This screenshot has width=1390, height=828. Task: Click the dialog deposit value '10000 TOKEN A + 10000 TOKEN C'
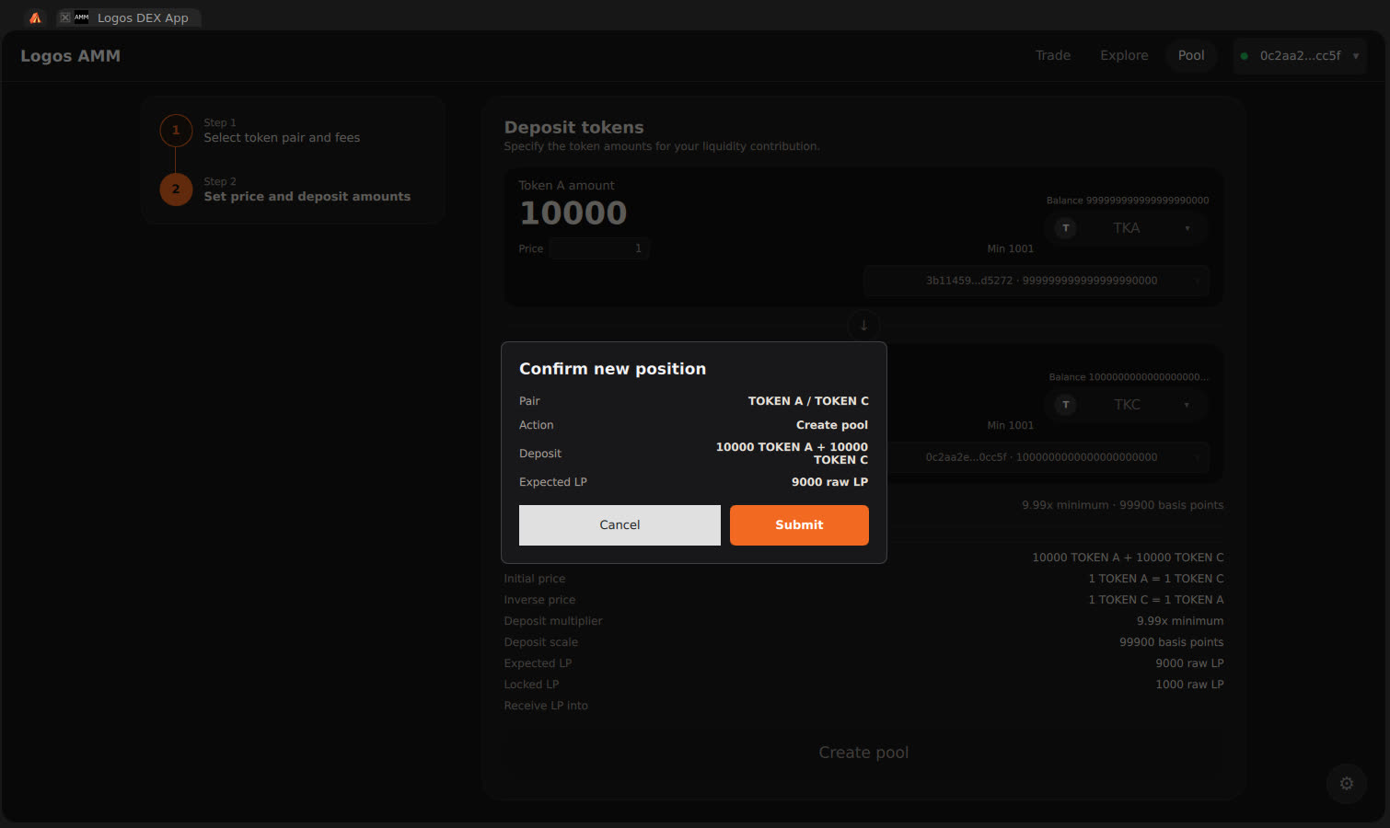coord(792,454)
